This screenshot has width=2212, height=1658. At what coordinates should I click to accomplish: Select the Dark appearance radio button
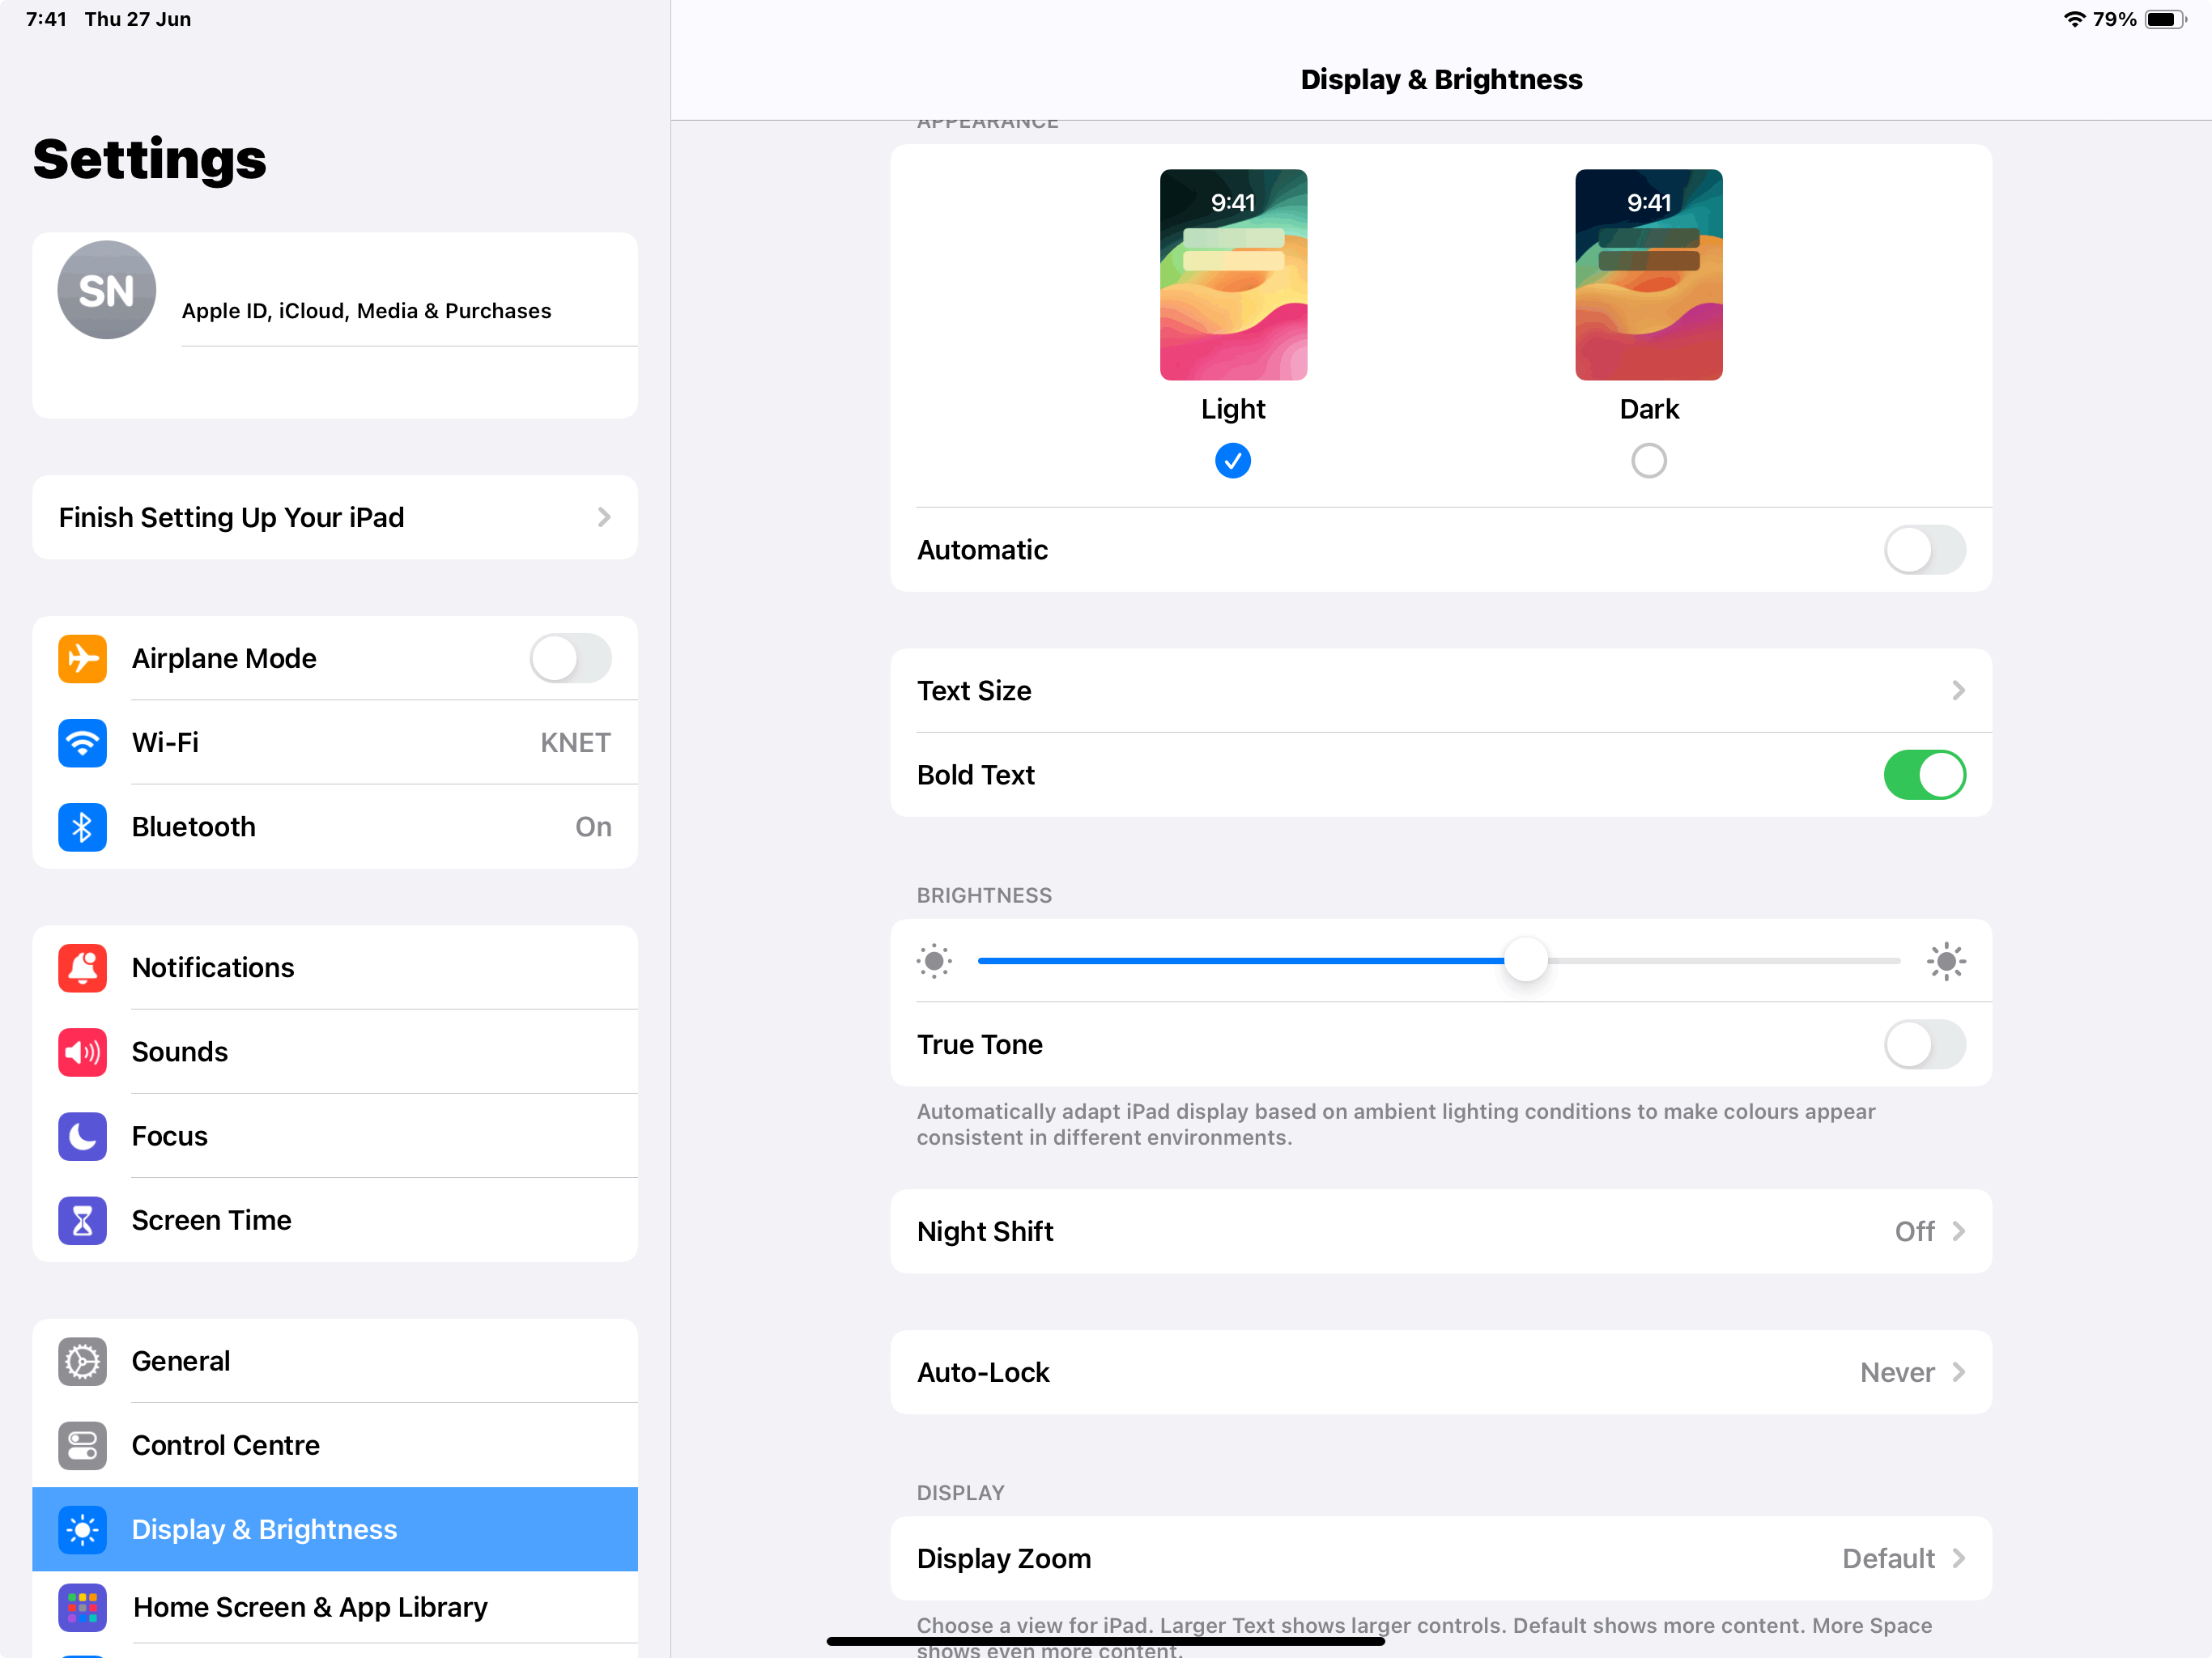pyautogui.click(x=1649, y=461)
